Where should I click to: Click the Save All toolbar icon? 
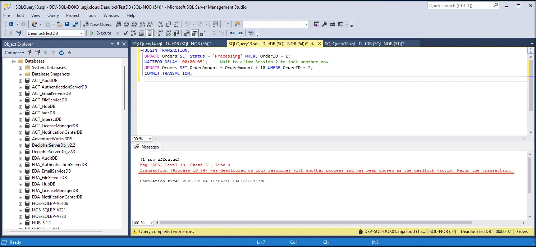[75, 24]
